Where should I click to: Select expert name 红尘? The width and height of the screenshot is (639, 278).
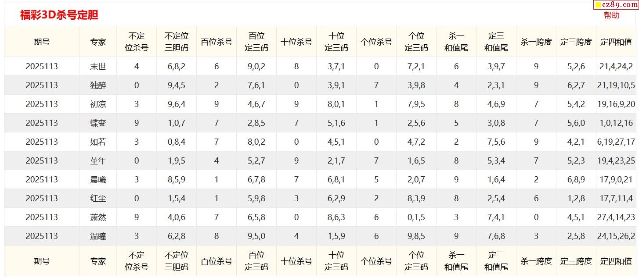coord(98,199)
